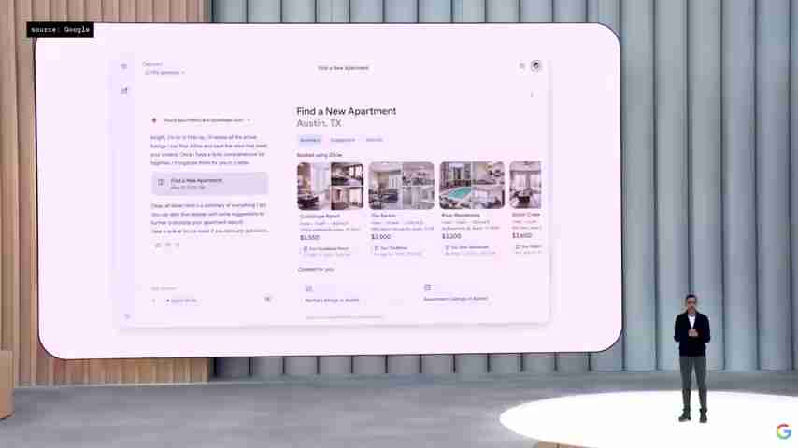Image resolution: width=798 pixels, height=448 pixels.
Task: Click the share icon below the response
Action: coord(178,245)
